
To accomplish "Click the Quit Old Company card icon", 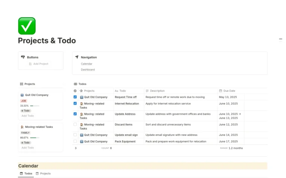I will click(x=22, y=95).
